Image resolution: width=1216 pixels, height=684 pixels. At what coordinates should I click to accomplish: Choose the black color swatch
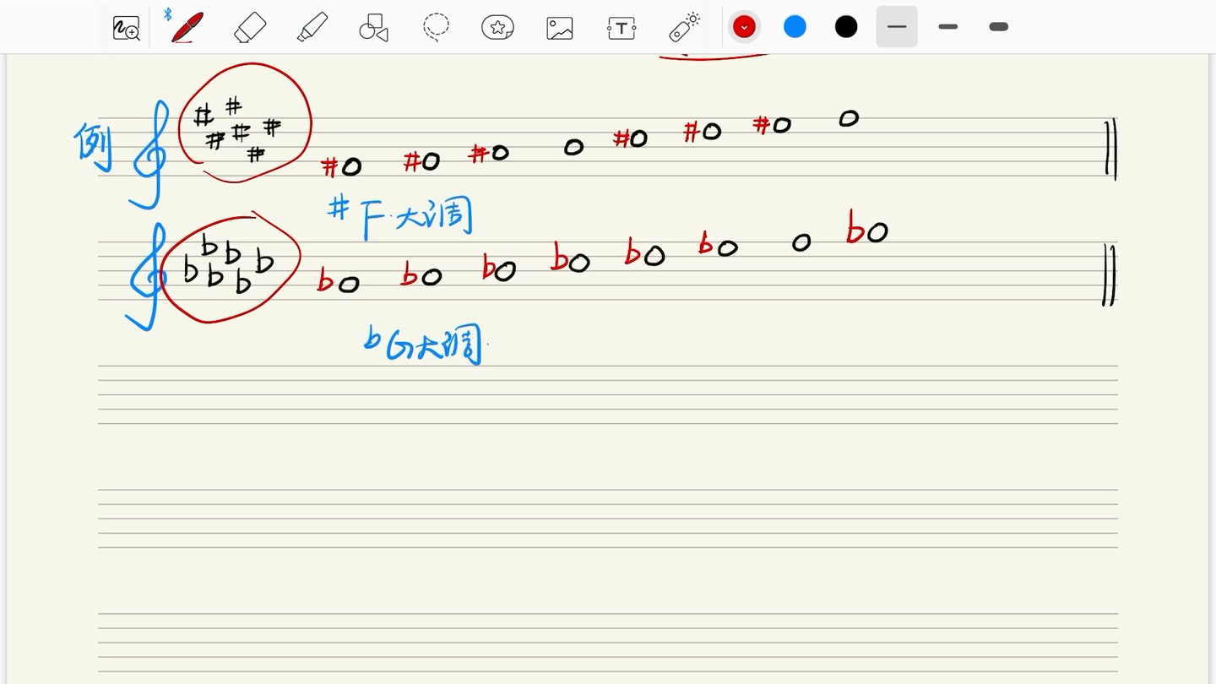click(x=846, y=27)
